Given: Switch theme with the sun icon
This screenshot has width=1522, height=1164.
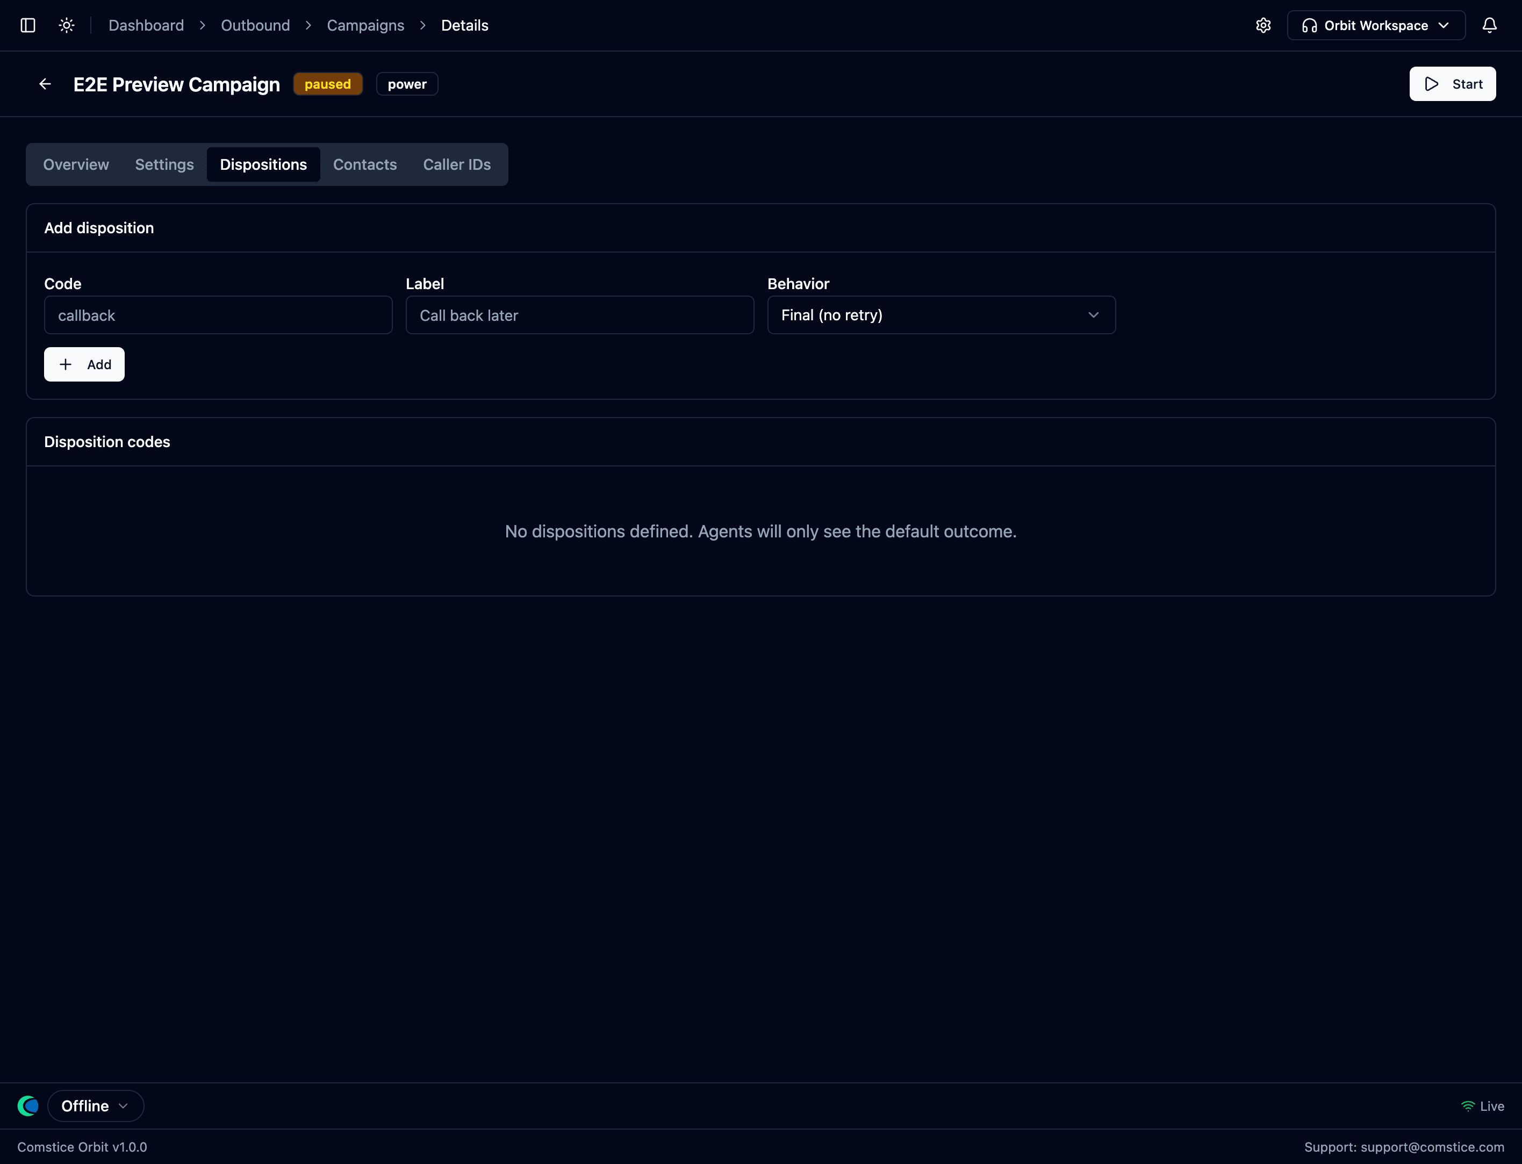Looking at the screenshot, I should click(67, 26).
